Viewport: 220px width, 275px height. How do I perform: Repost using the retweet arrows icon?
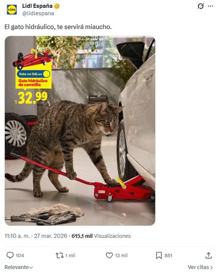60,255
